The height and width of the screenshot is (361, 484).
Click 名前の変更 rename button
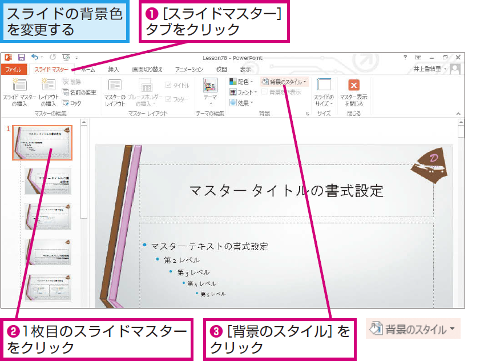coord(79,92)
